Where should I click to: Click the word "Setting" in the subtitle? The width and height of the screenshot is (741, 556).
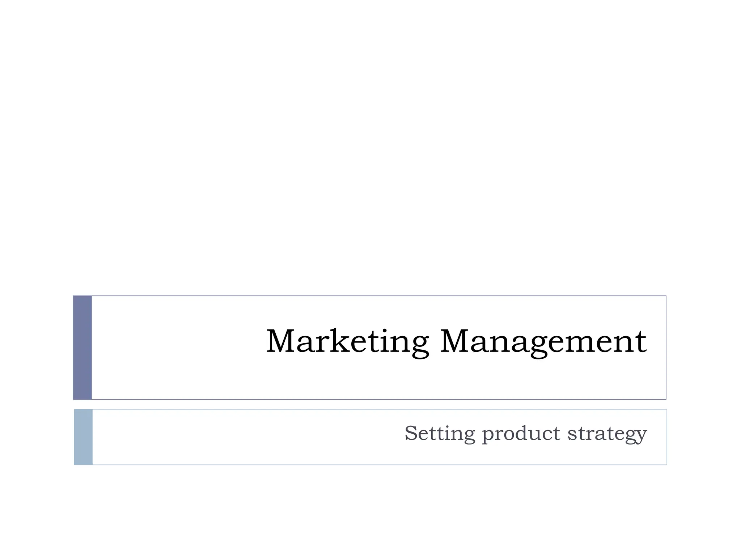click(439, 433)
